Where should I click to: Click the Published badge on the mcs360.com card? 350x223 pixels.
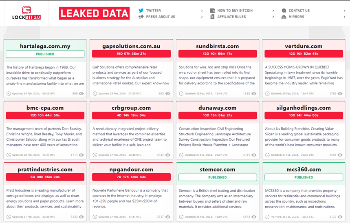304,177
